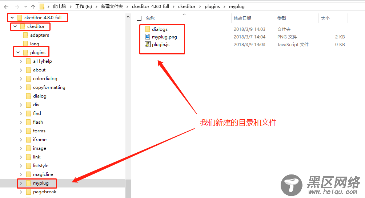This screenshot has width=365, height=198.
Task: Click 新建文件夹 breadcrumb segment
Action: [x=112, y=7]
